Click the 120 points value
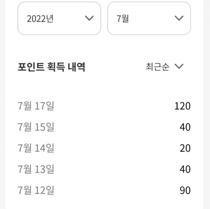Screen dimensions: 210x209 [x=182, y=106]
